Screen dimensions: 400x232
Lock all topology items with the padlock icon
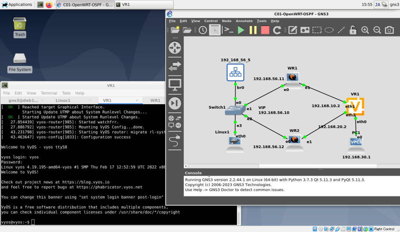click(353, 30)
